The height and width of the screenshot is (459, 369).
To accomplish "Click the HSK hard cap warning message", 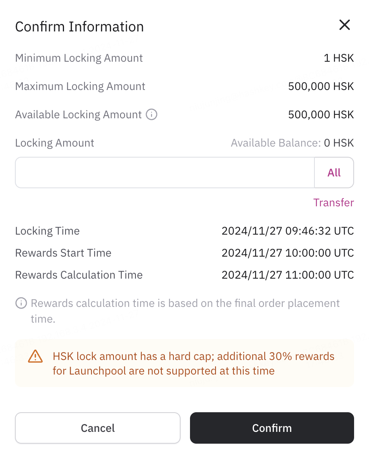I will tap(193, 364).
